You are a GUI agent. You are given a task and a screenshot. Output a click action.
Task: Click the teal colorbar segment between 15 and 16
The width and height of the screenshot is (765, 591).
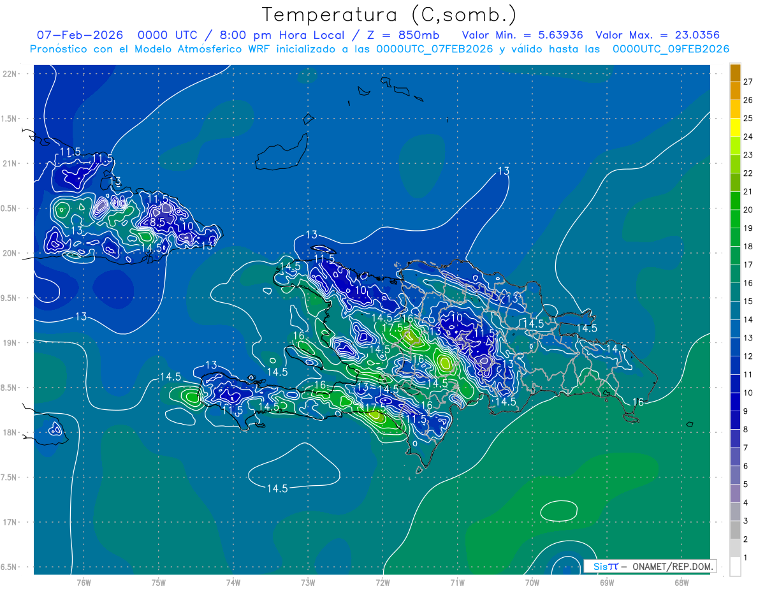pos(735,292)
